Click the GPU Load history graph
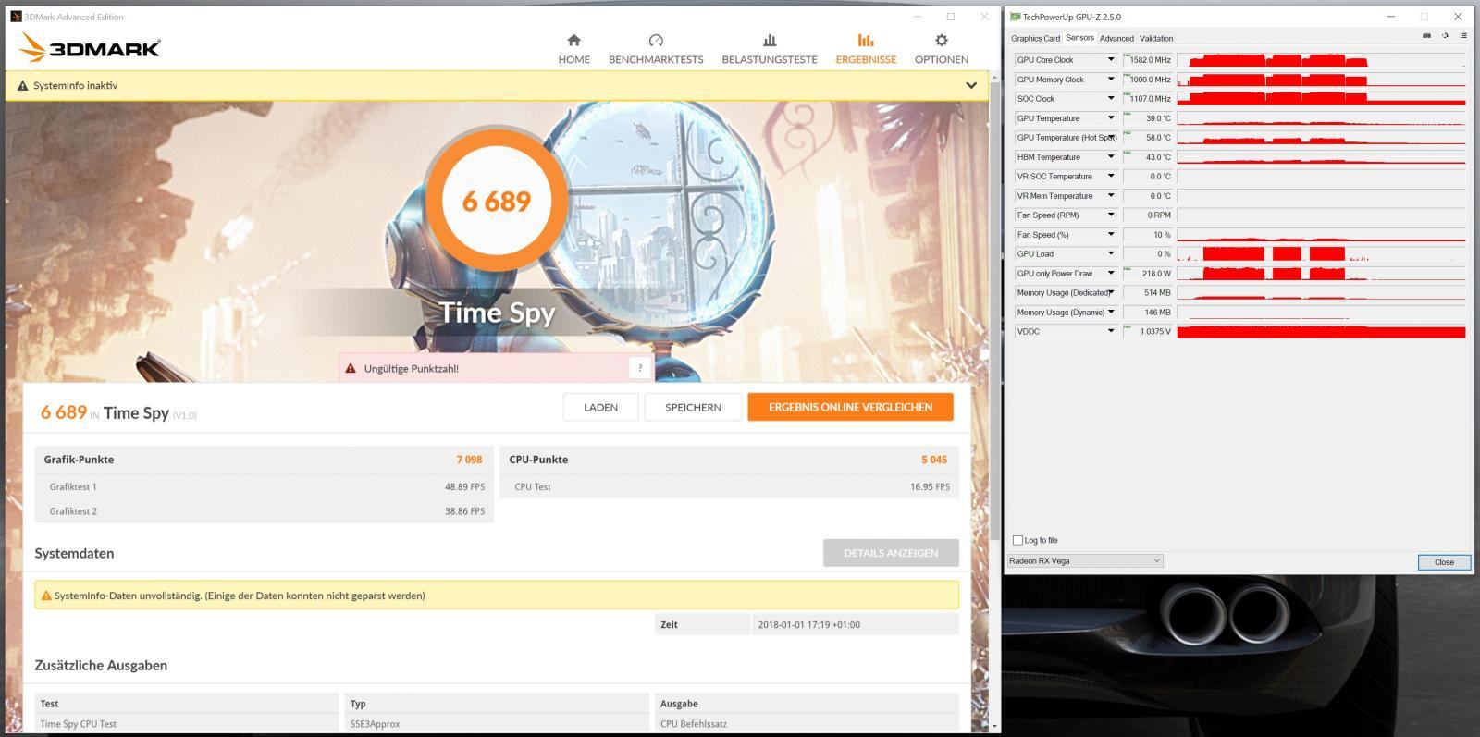Screen dimensions: 1480x737 tap(1321, 254)
